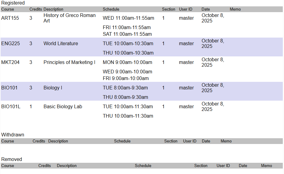Click History of Greco Roman Art description
This screenshot has height=174, width=284.
(x=69, y=18)
